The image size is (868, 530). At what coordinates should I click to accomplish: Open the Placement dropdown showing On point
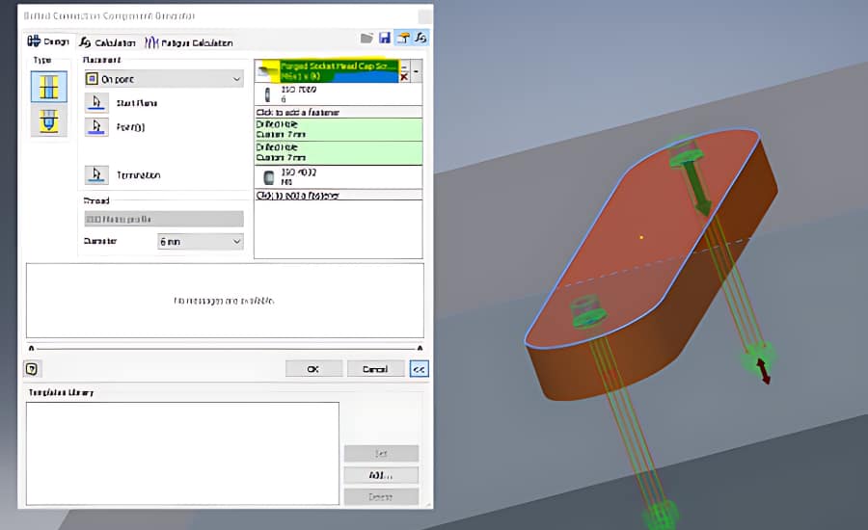[x=163, y=78]
